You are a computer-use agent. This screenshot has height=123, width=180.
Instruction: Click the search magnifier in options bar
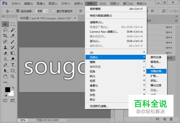[x=164, y=11]
